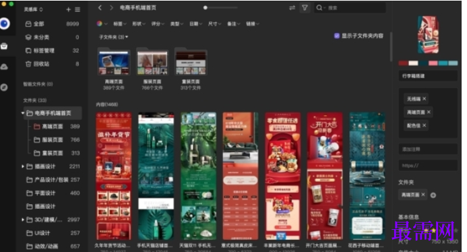Uncheck 显示子文件夹内容 checkbox
This screenshot has width=467, height=252.
pyautogui.click(x=336, y=36)
